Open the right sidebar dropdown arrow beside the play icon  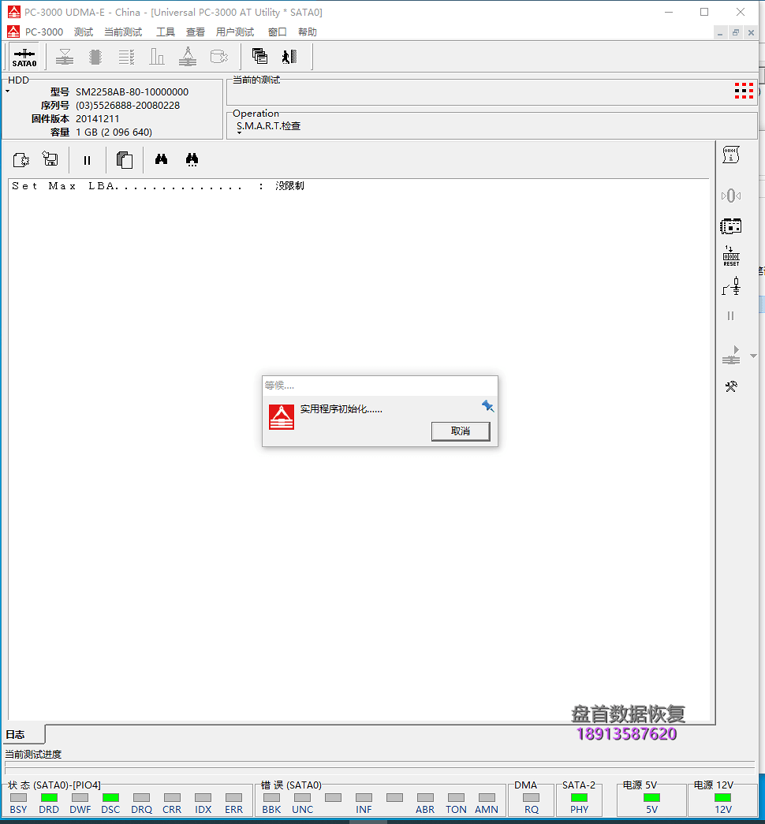click(753, 356)
